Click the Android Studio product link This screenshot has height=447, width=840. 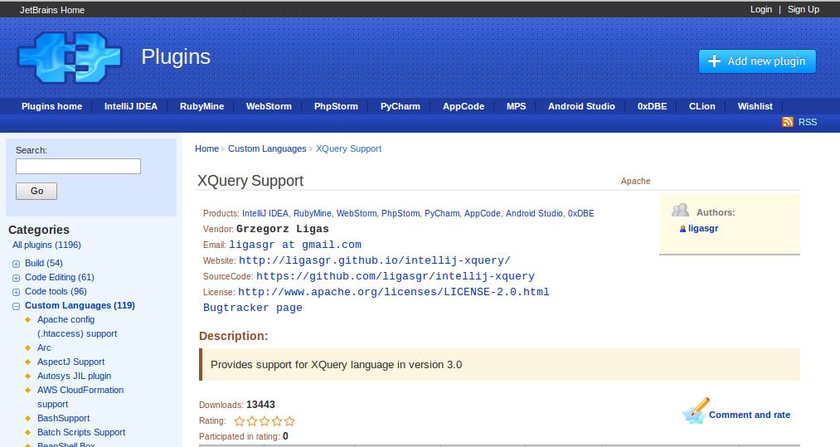click(534, 213)
